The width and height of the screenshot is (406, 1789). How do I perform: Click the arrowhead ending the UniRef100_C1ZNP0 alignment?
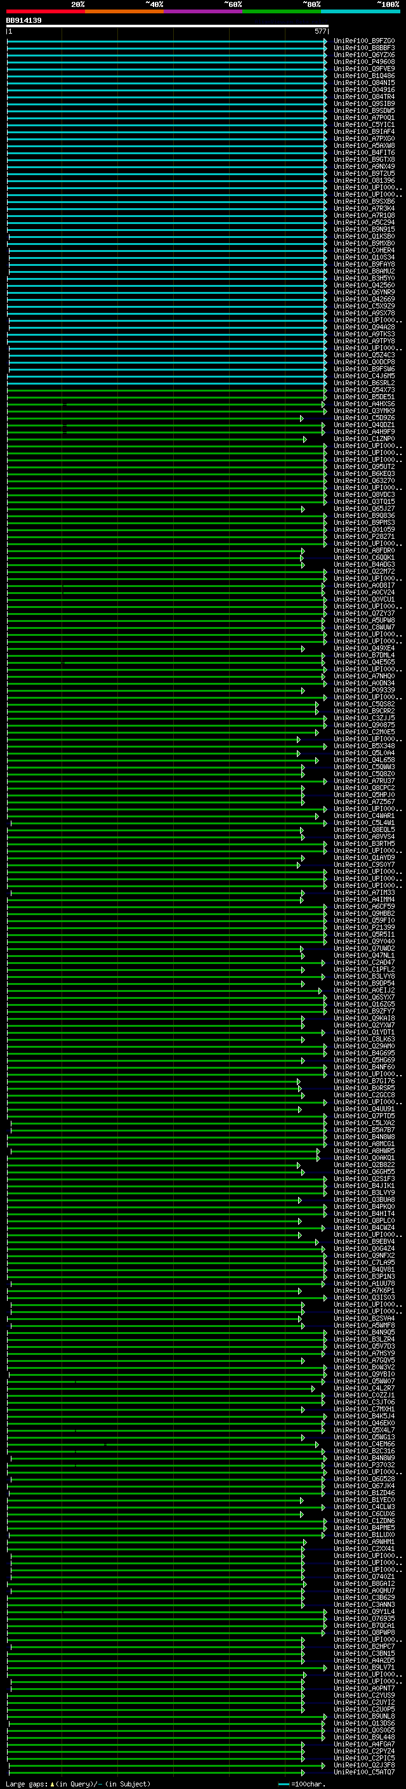[304, 439]
